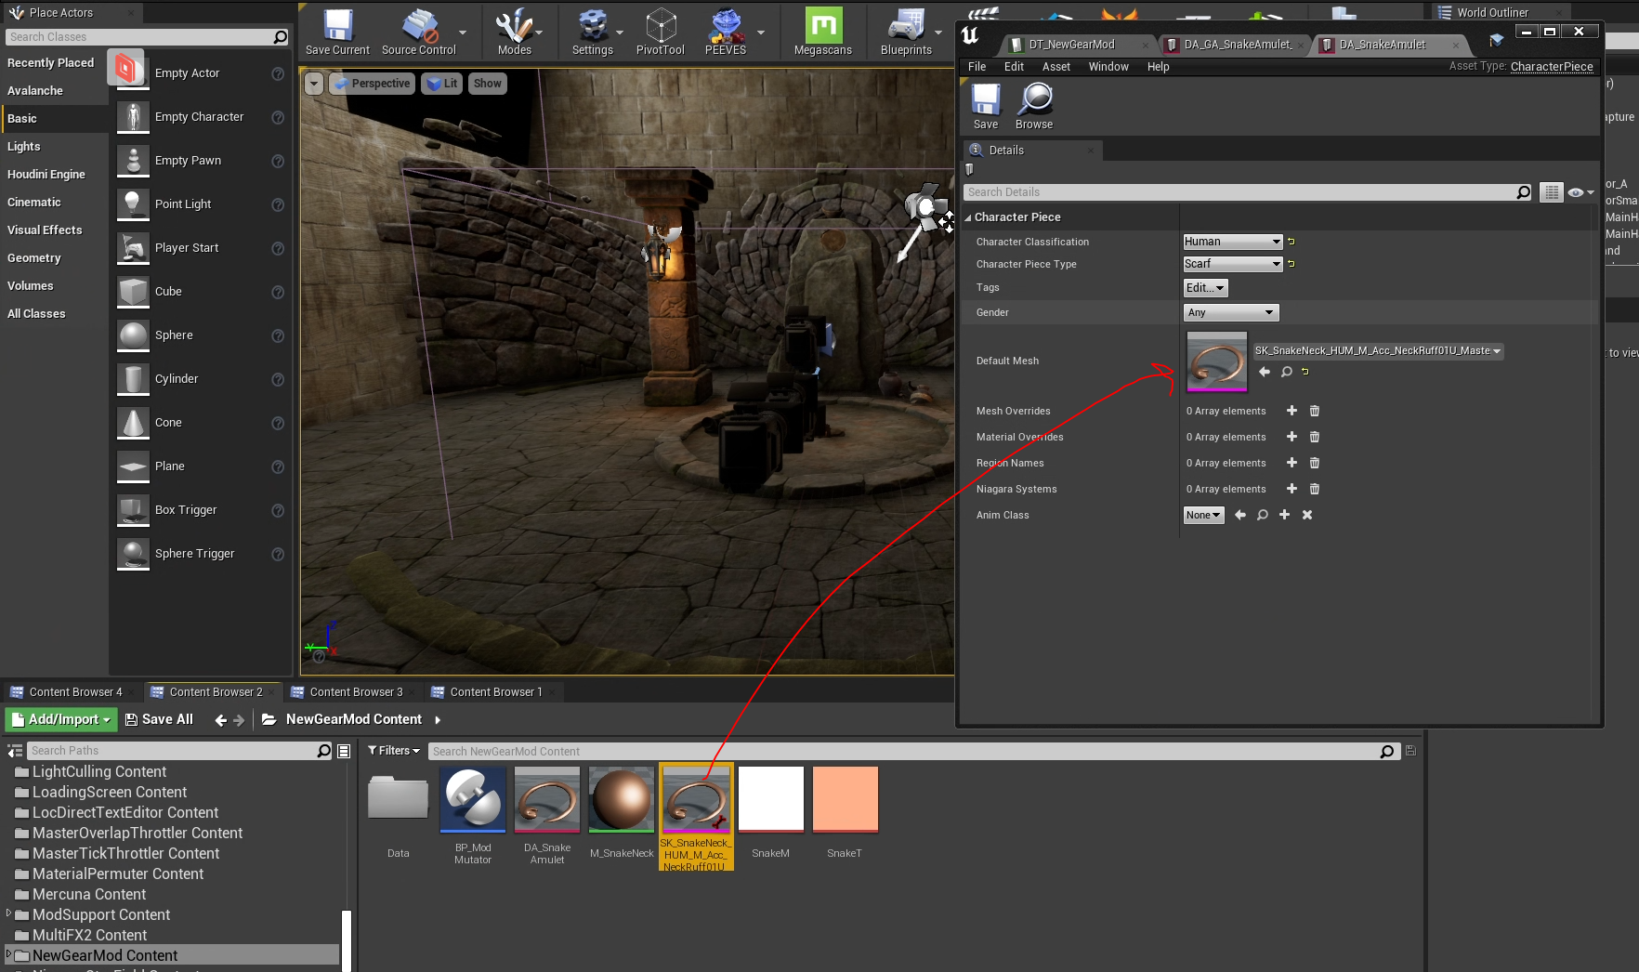Add element to Mesh Overrides array

click(1292, 411)
